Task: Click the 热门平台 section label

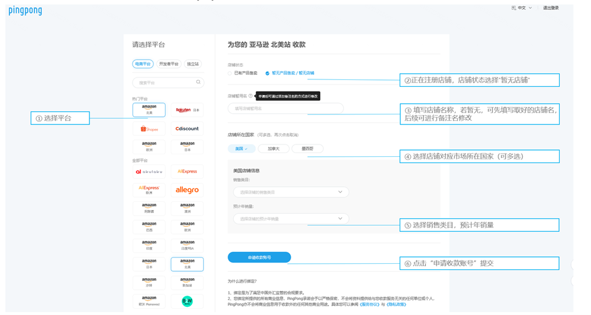Action: pos(140,99)
